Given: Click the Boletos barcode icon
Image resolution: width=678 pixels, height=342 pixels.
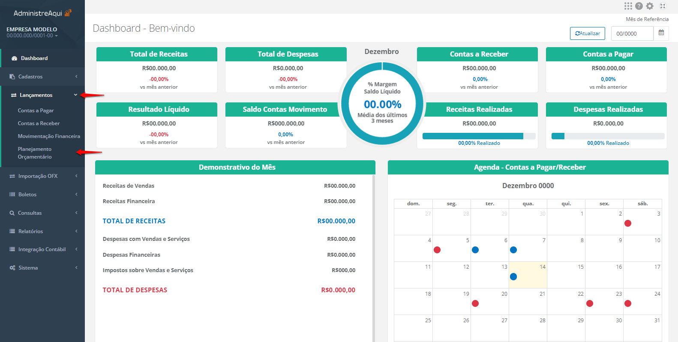Looking at the screenshot, I should tap(12, 195).
